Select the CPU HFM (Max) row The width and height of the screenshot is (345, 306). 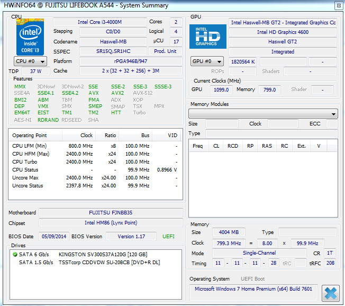pyautogui.click(x=95, y=154)
